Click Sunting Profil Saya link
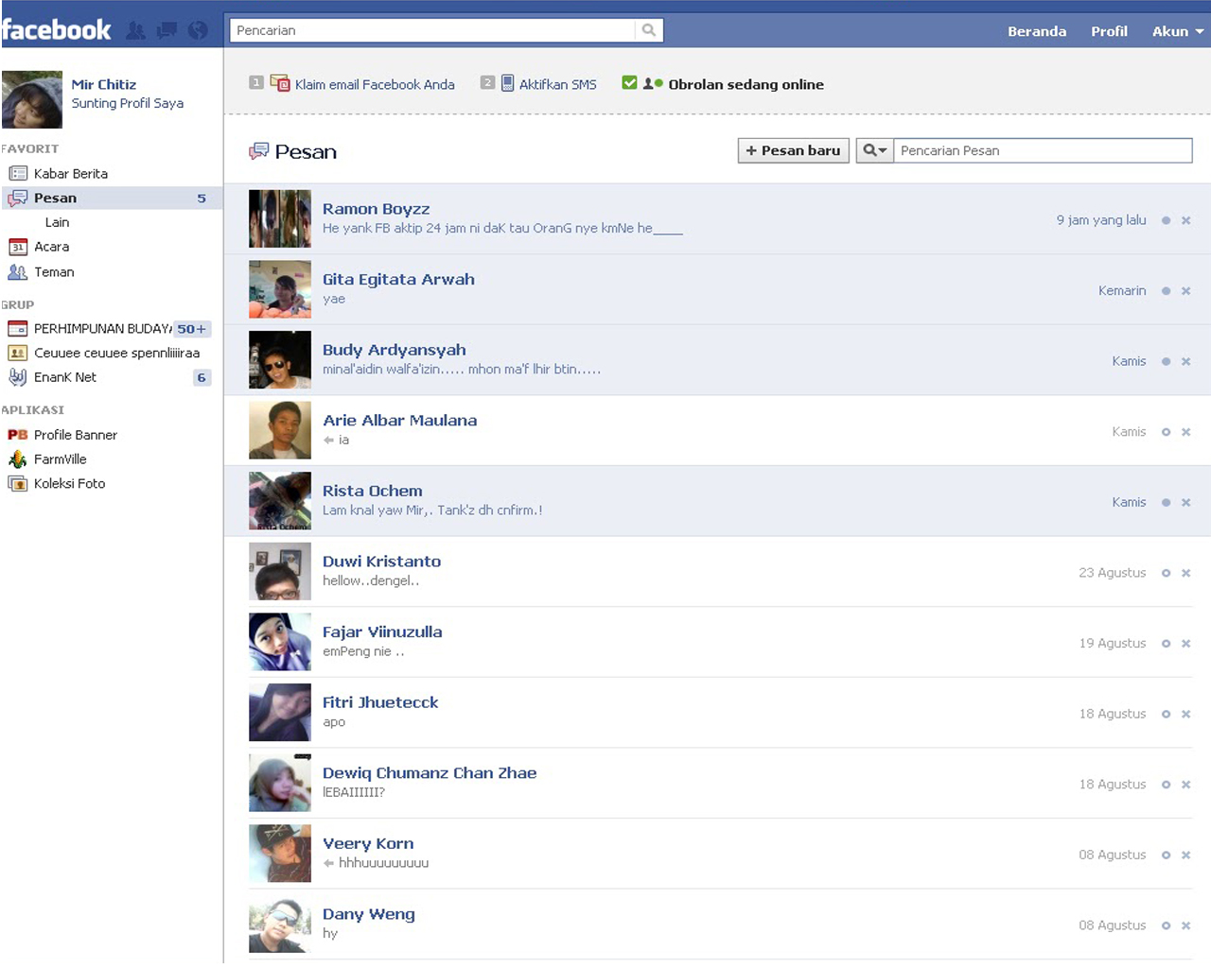1211x968 pixels. (128, 103)
